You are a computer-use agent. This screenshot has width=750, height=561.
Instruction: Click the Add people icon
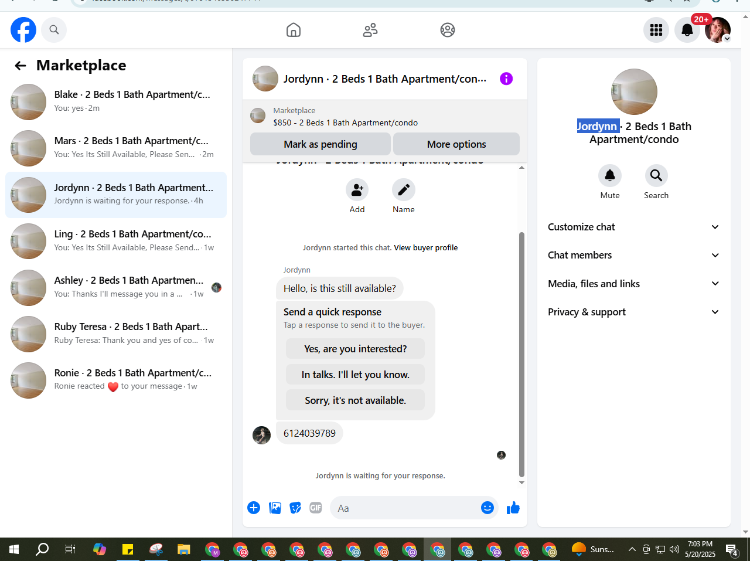coord(357,190)
